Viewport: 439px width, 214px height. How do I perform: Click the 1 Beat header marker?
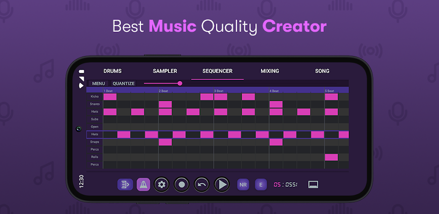(108, 91)
